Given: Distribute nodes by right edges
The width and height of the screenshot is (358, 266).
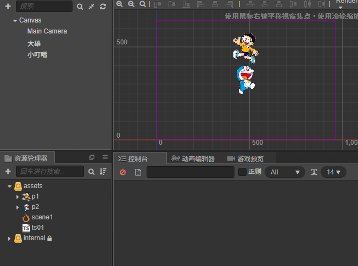Looking at the screenshot, I should tap(322, 4).
